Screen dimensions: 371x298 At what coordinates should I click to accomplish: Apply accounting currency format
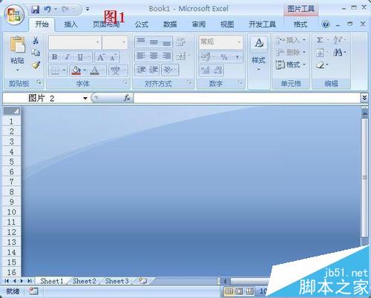click(206, 57)
